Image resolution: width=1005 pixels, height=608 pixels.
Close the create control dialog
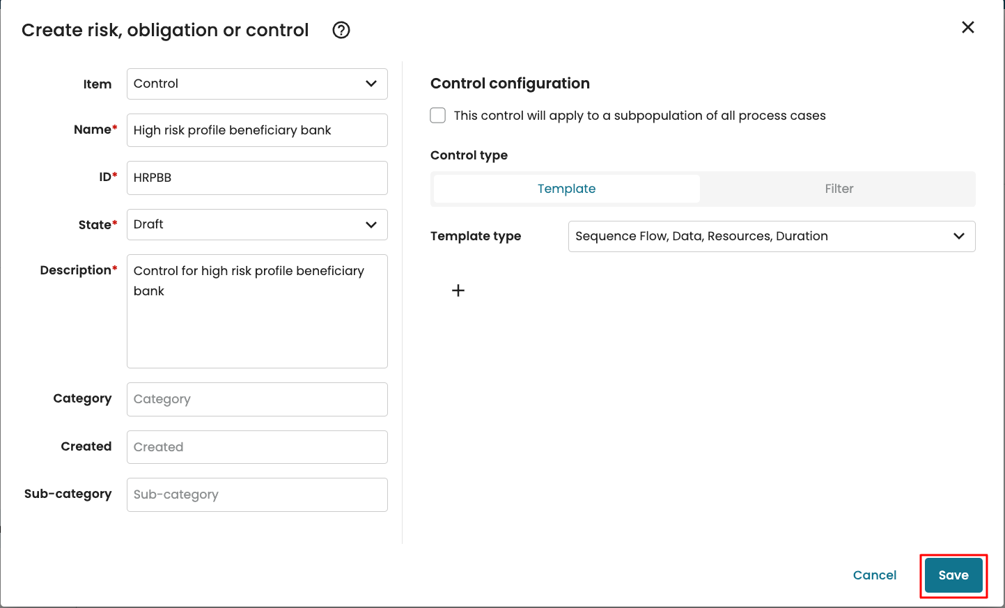pos(967,27)
